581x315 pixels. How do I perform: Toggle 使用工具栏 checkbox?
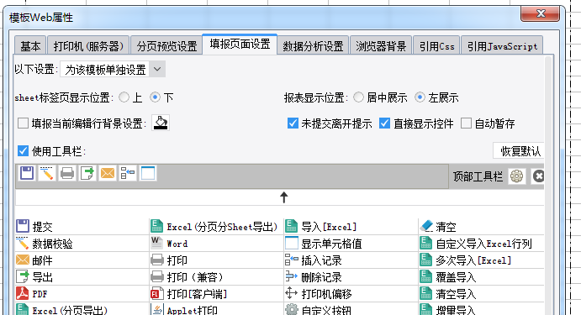pos(23,150)
